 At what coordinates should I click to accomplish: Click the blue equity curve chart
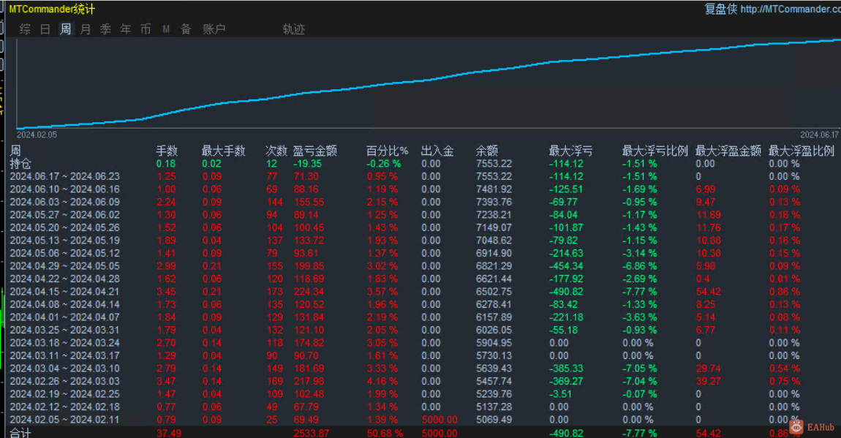coord(428,83)
